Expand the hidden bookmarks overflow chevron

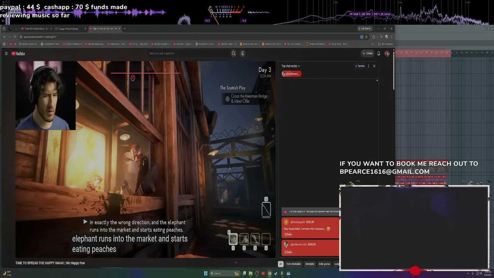(373, 44)
